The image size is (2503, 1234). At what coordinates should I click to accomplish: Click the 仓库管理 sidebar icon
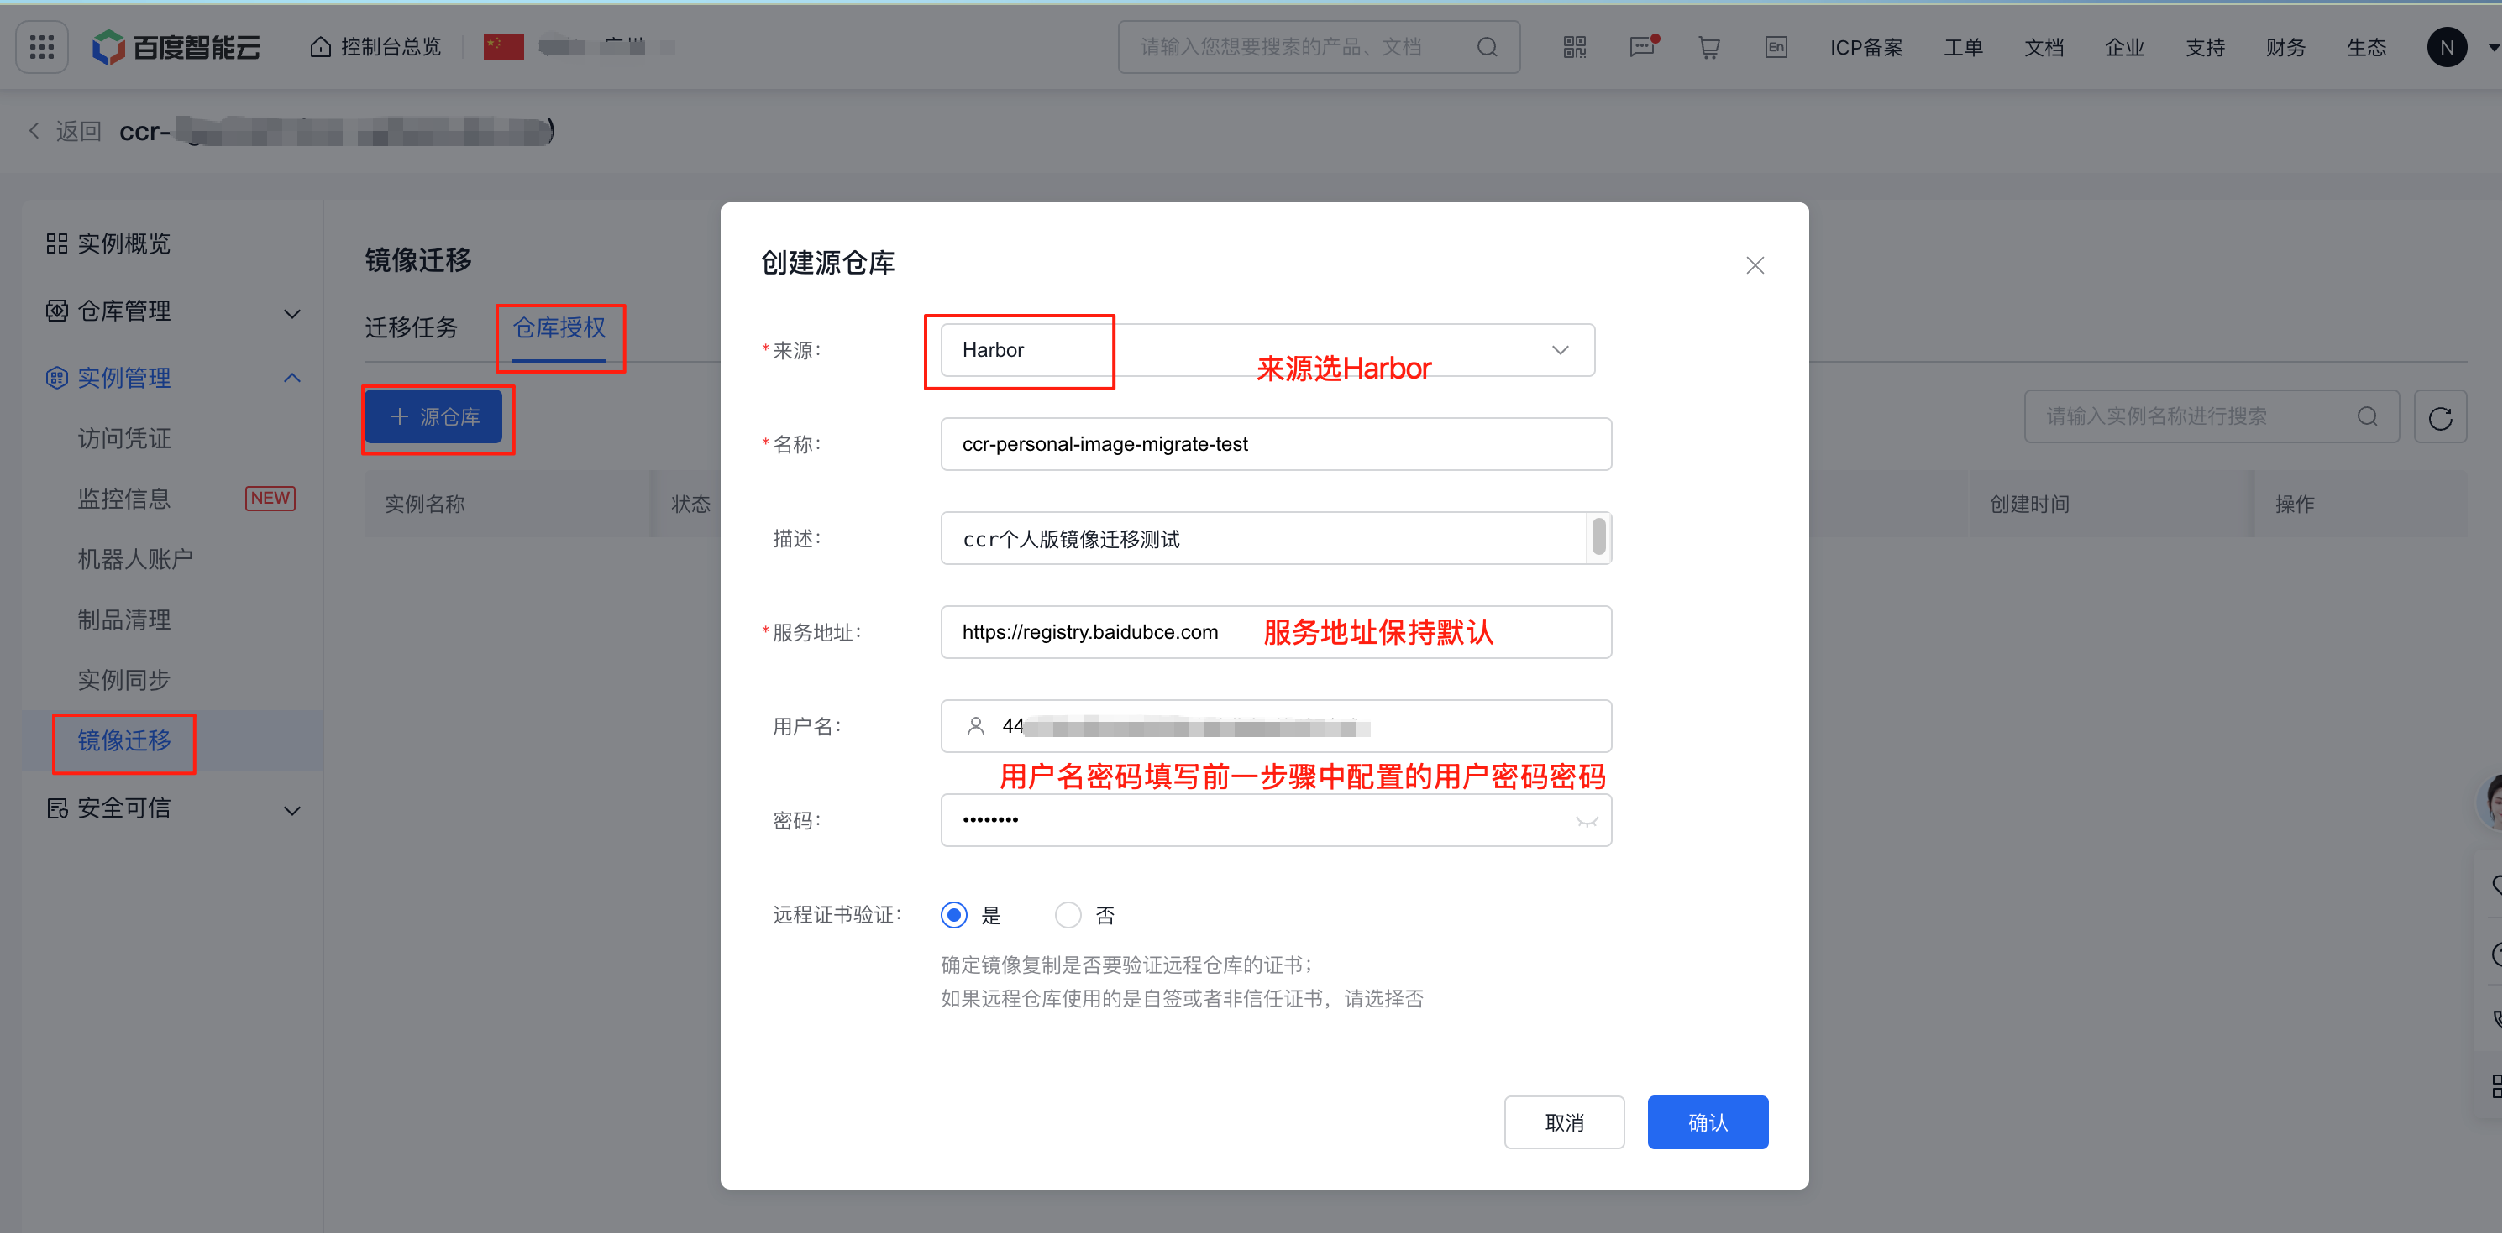tap(56, 311)
